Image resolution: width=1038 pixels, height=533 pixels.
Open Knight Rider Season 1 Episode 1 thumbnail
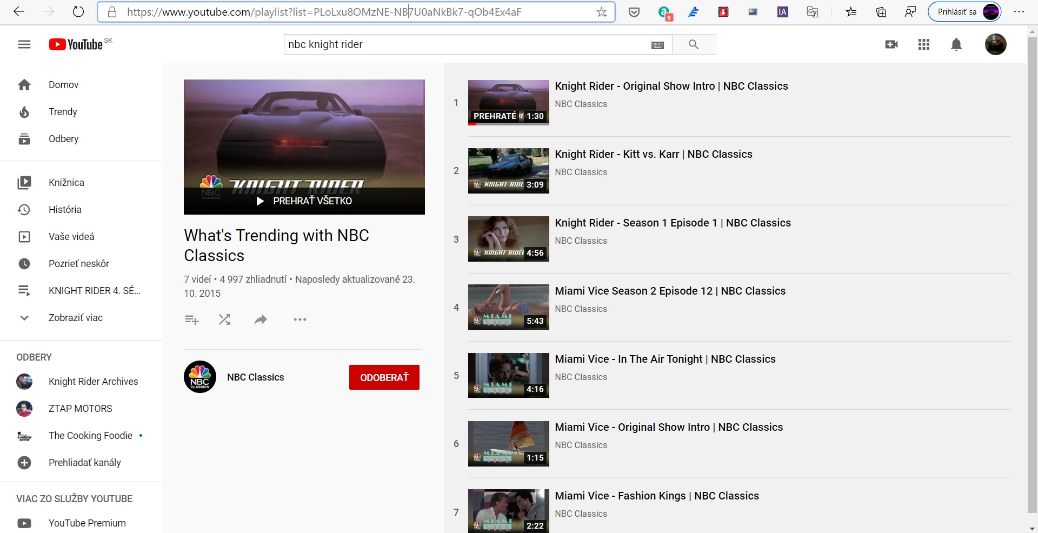point(509,239)
